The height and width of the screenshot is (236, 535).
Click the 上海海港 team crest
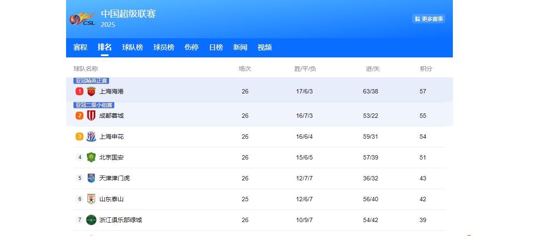coord(91,91)
